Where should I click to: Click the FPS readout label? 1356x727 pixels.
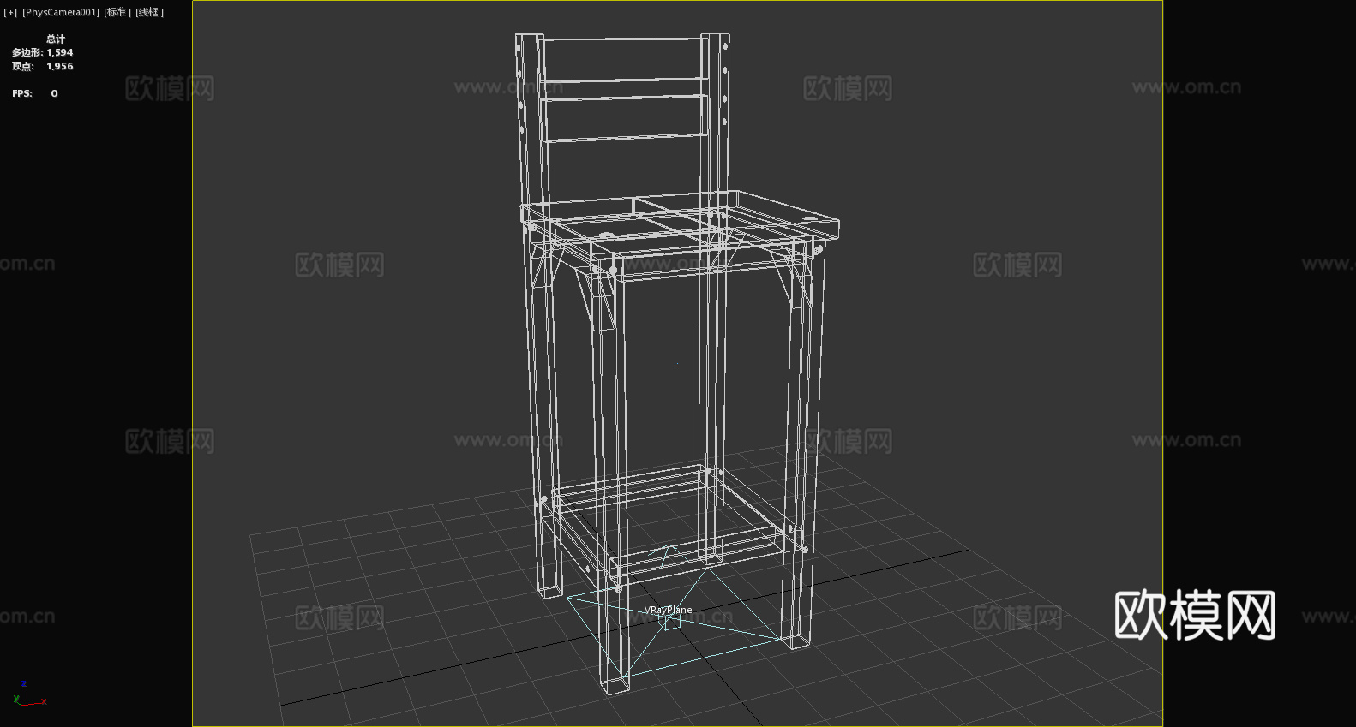[22, 93]
